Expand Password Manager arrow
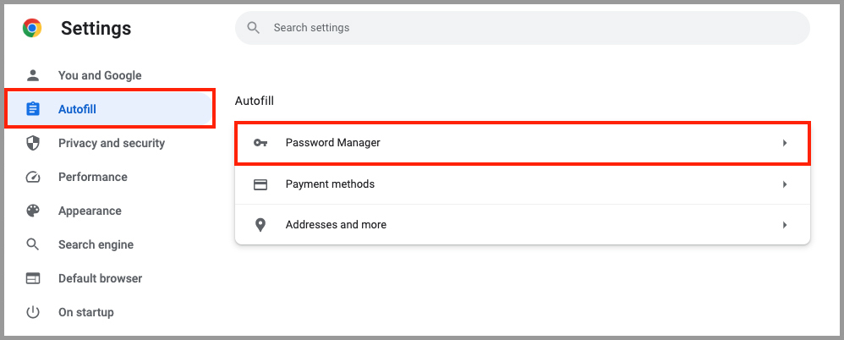This screenshot has height=340, width=844. [785, 143]
